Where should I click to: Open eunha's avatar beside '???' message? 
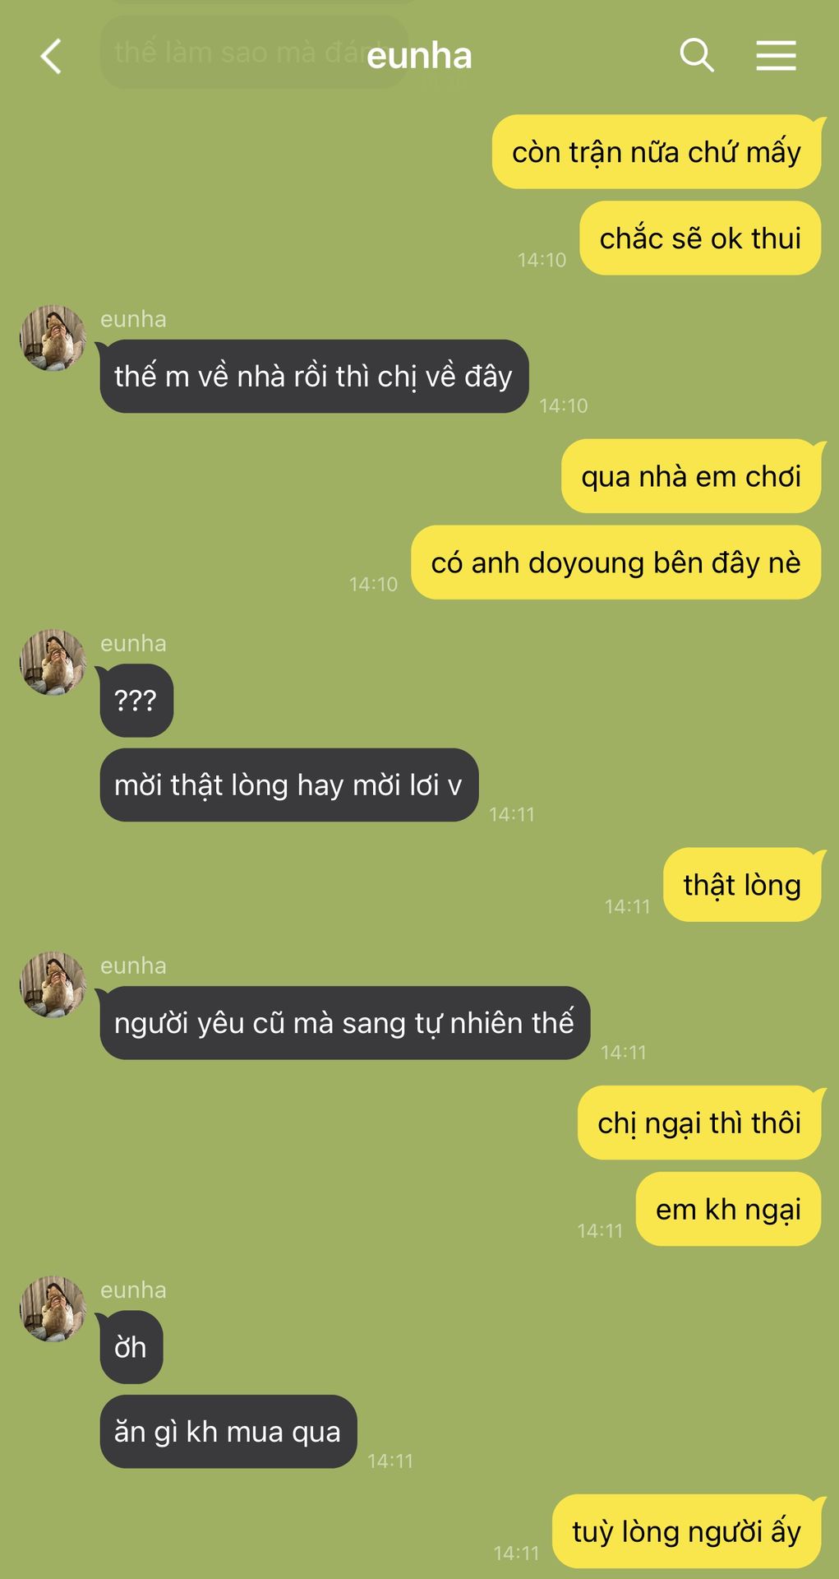click(53, 662)
